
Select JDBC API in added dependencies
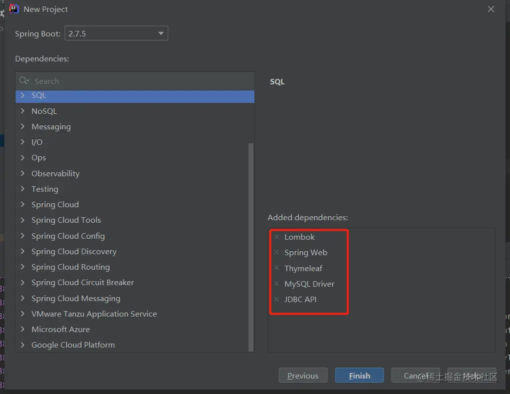coord(300,299)
